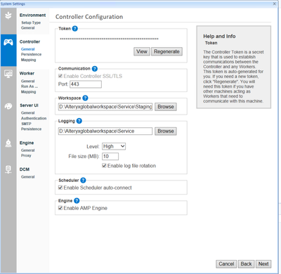Click the Workspace path field
This screenshot has width=281, height=274.
click(x=105, y=107)
